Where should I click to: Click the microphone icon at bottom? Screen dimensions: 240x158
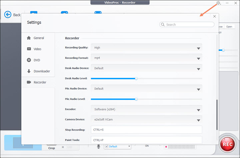[99, 146]
